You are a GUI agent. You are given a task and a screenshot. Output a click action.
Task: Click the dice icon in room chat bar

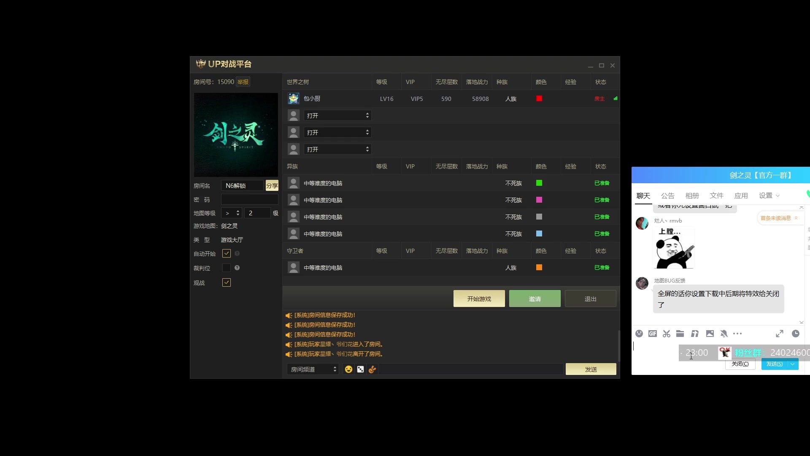[x=360, y=369]
